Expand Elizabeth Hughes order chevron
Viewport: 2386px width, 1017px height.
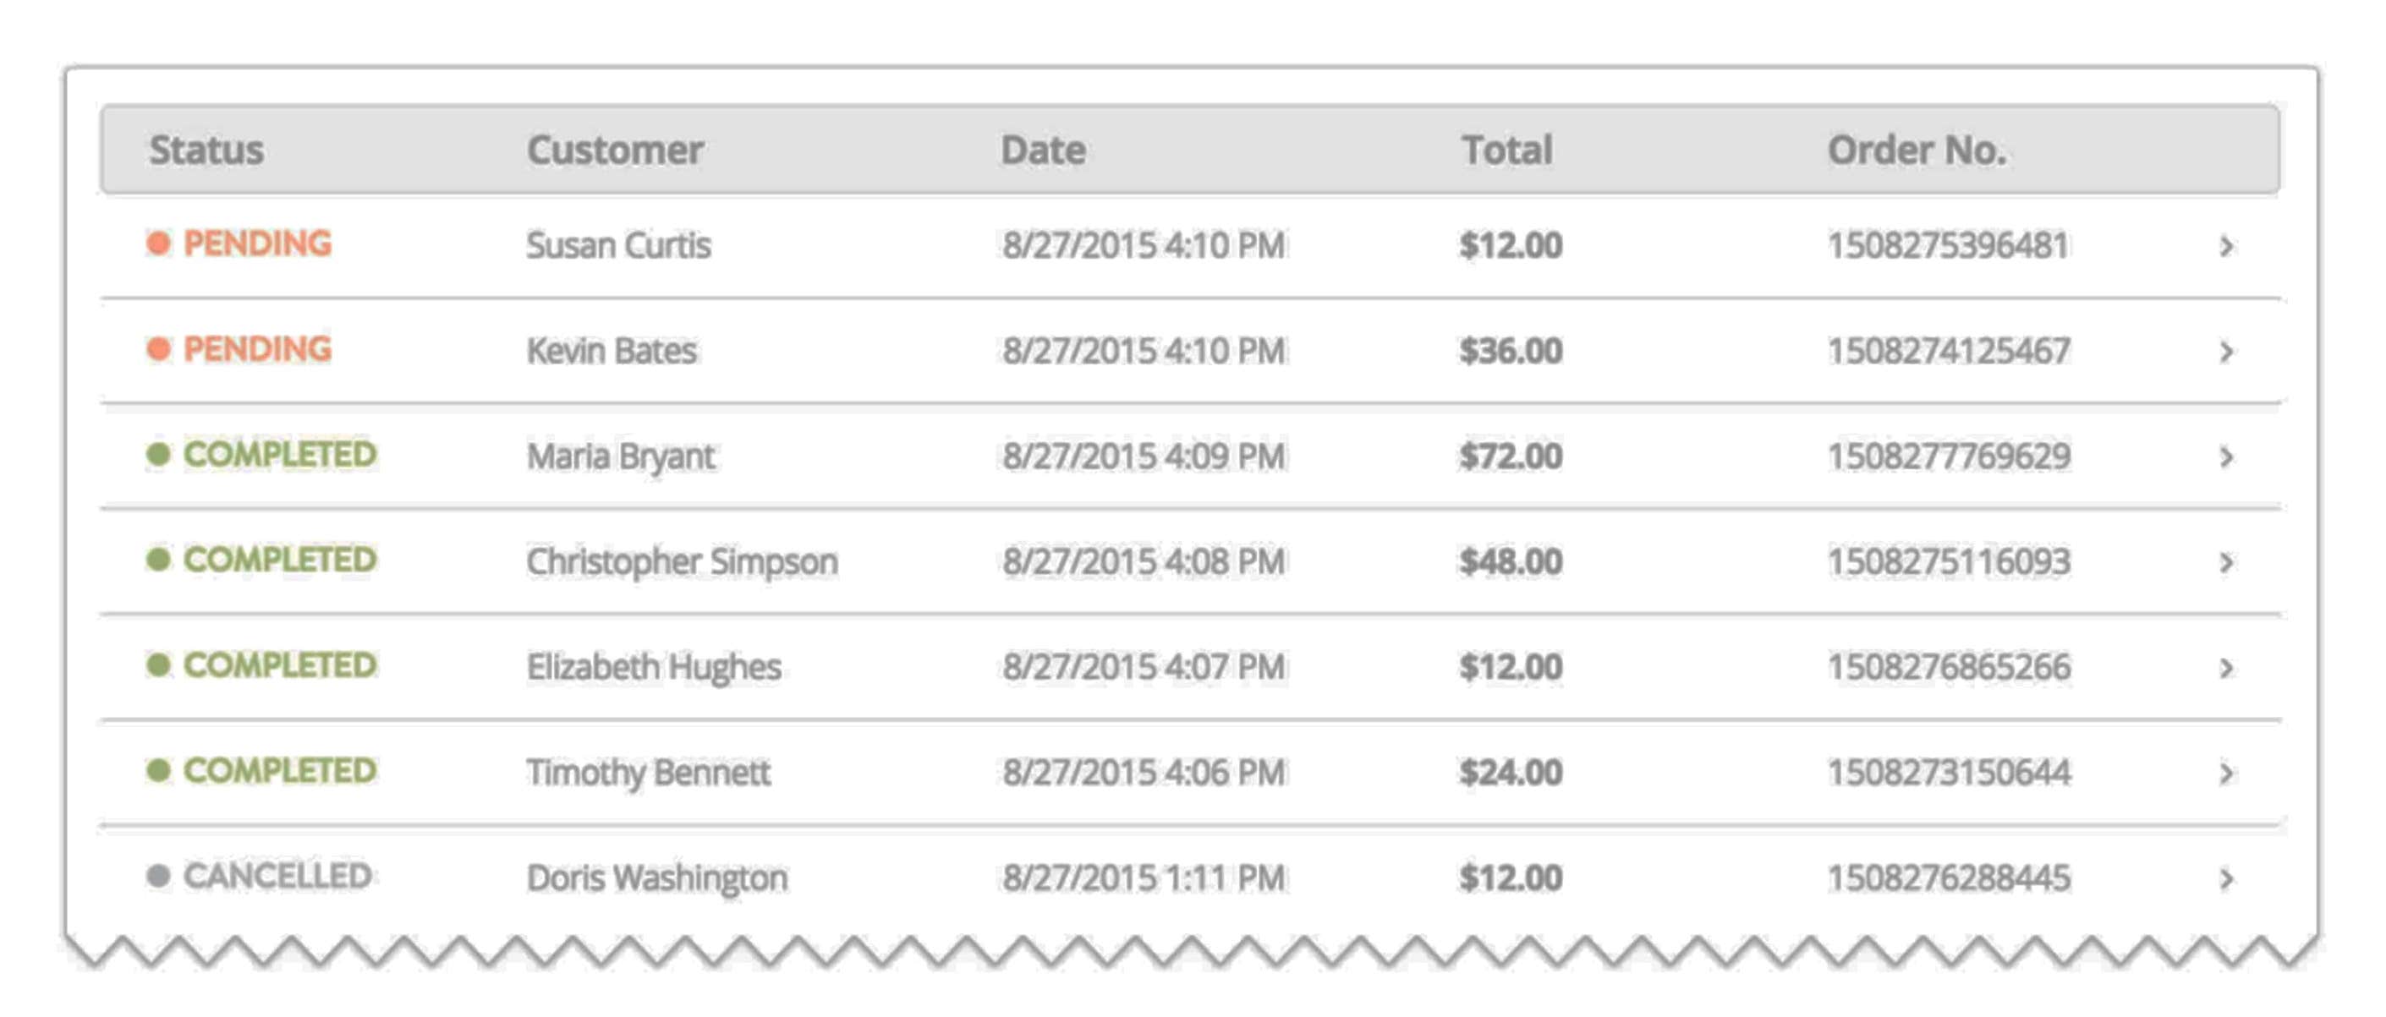[2226, 668]
